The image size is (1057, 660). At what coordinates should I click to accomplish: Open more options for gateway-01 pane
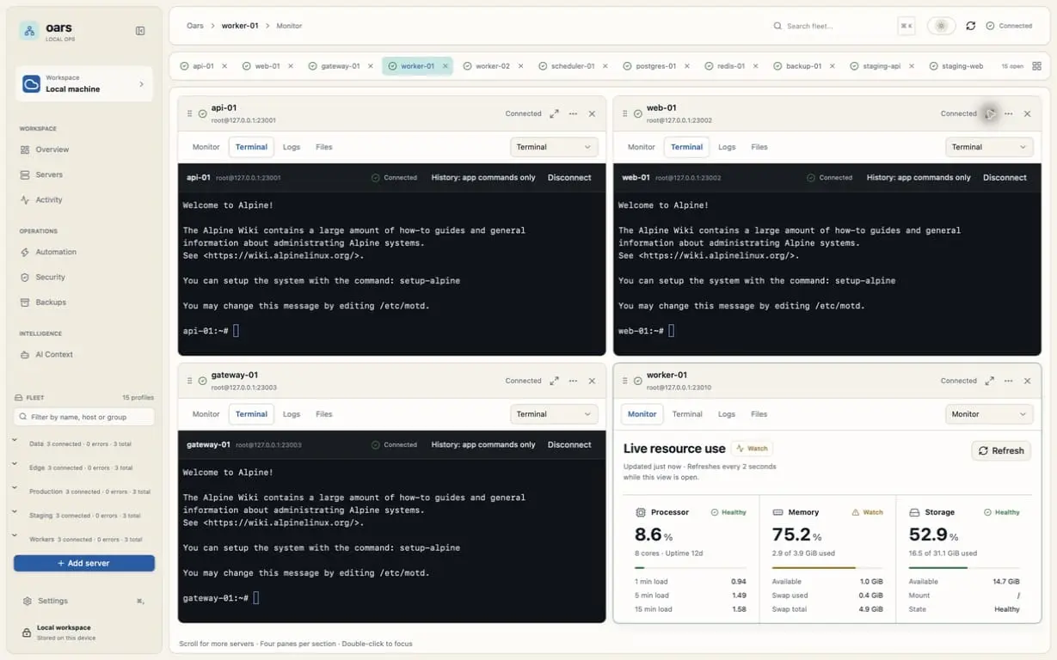click(573, 381)
